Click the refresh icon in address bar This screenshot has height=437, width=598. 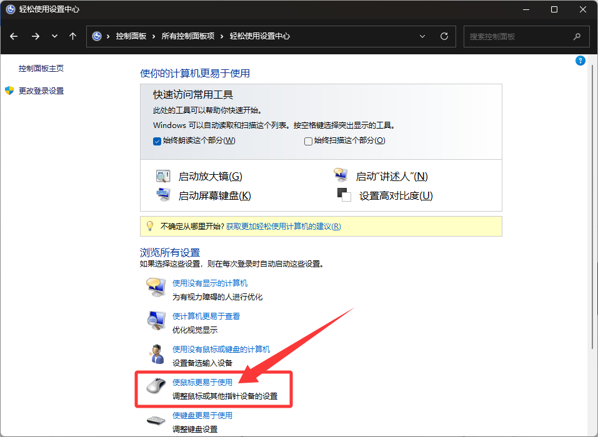444,36
